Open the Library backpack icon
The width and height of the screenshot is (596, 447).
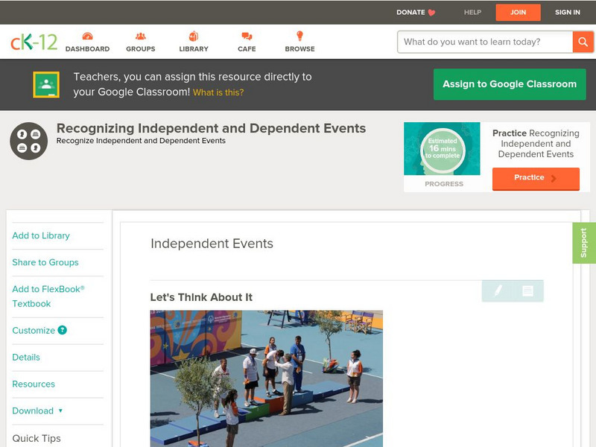(194, 36)
